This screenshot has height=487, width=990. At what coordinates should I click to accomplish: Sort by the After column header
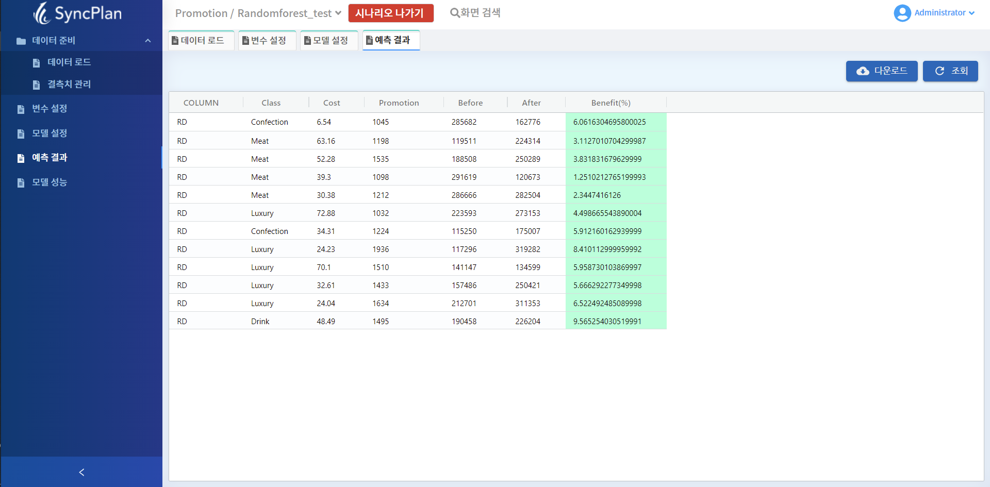(x=532, y=103)
